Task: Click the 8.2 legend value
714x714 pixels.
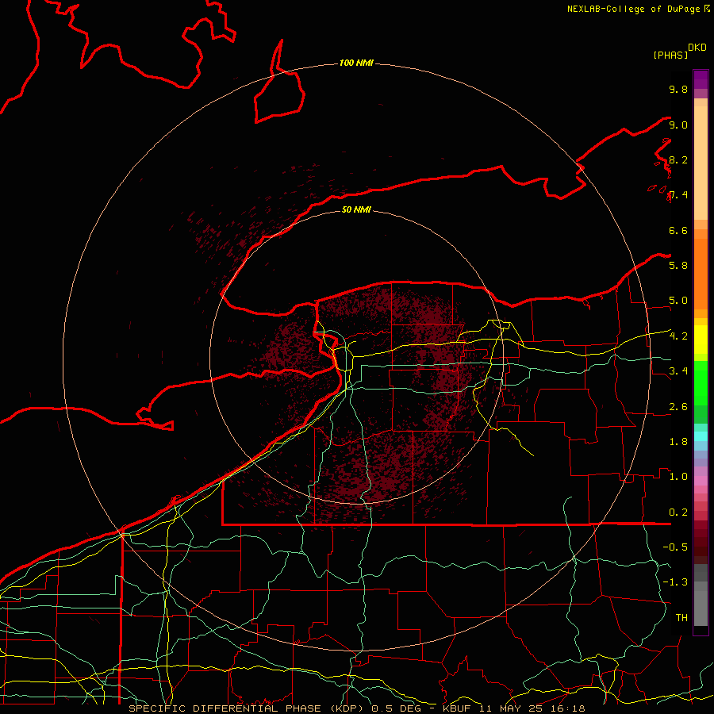Action: (678, 159)
